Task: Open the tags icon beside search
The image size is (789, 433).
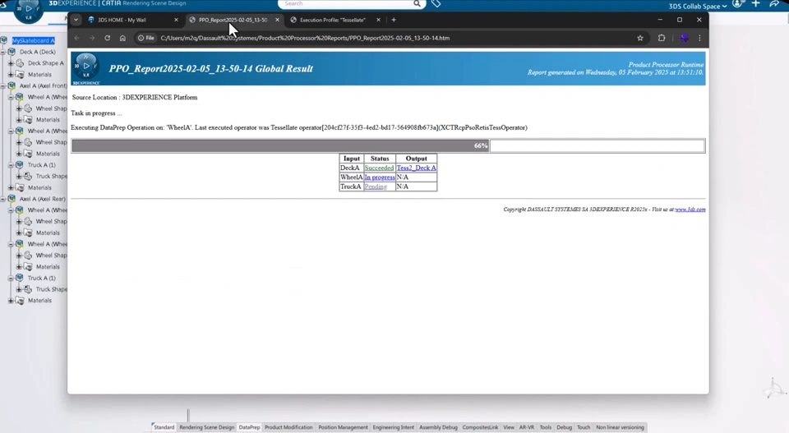Action: coord(436,3)
